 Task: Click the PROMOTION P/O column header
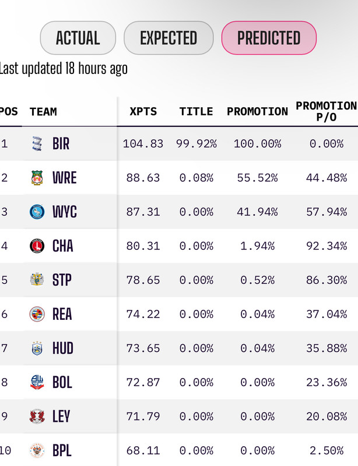point(327,111)
